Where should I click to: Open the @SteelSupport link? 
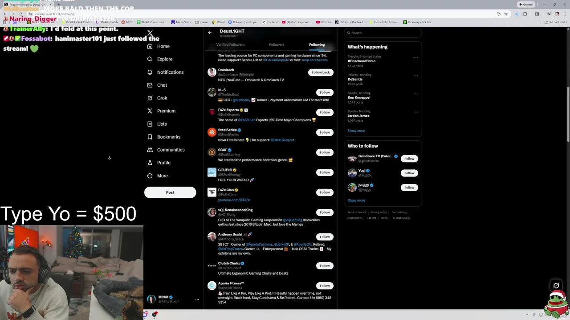pyautogui.click(x=282, y=140)
